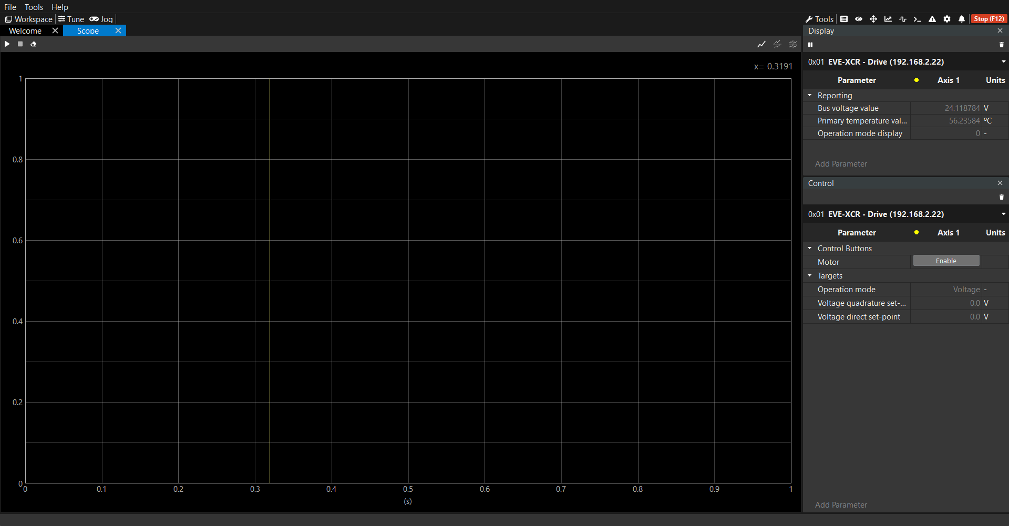Open the Tools wrench menu in top toolbar
1009x526 pixels.
819,19
